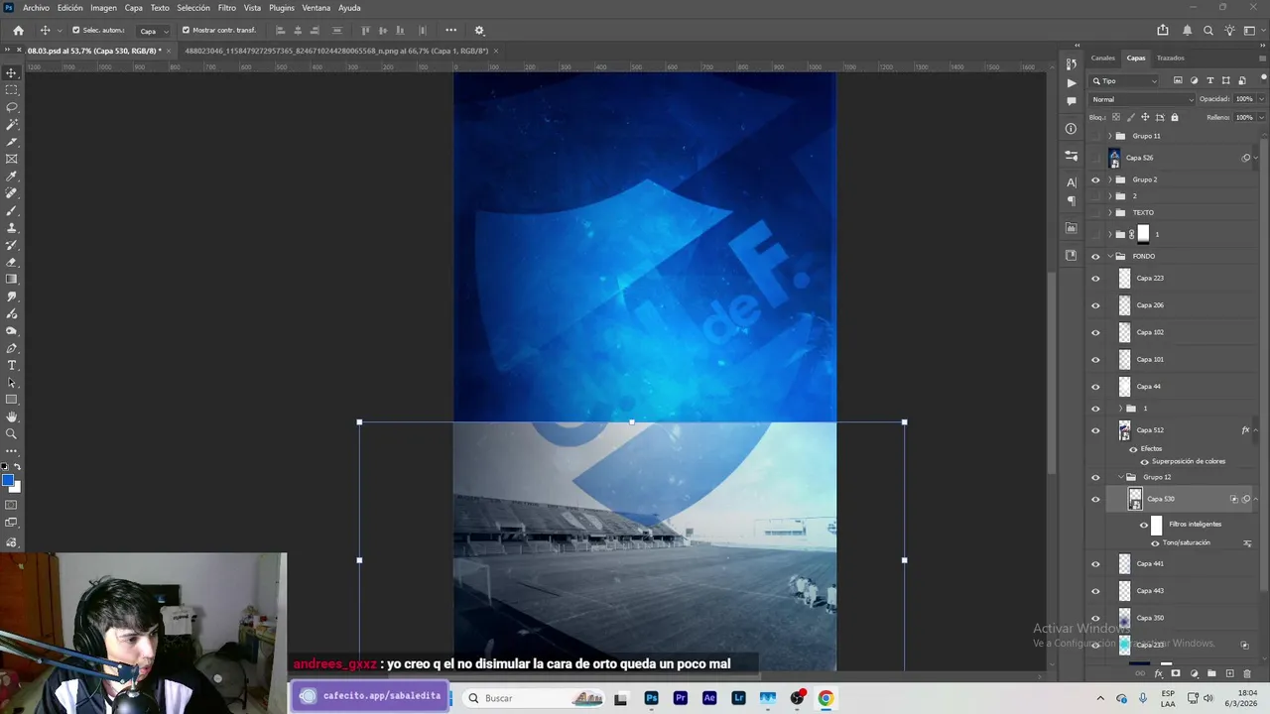1270x714 pixels.
Task: Open the auto-select Capa dropdown
Action: [152, 31]
